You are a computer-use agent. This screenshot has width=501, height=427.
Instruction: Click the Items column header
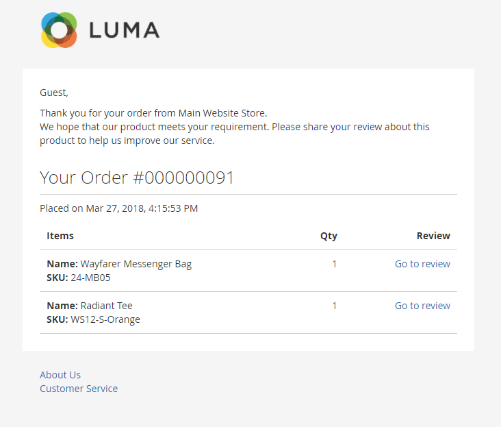[x=60, y=236]
